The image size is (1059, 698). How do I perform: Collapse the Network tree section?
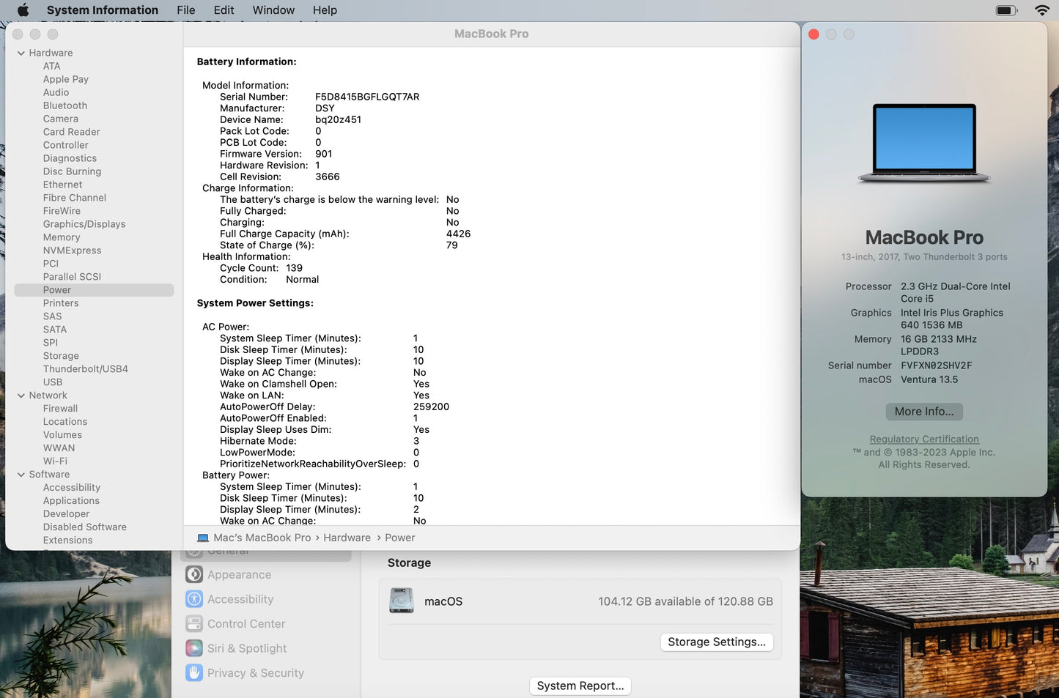(x=21, y=396)
